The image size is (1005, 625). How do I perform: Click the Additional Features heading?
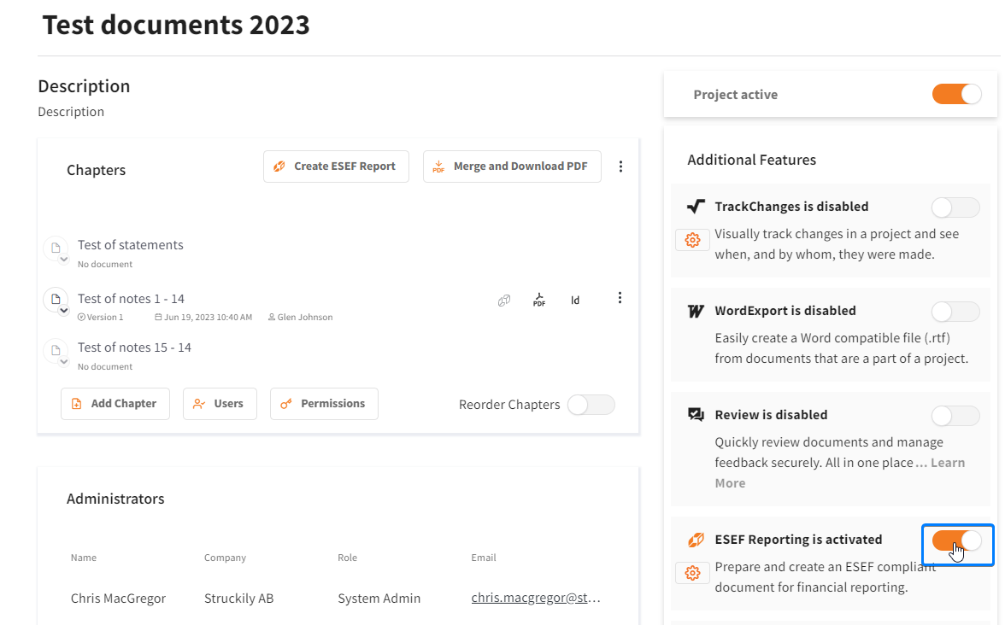coord(752,161)
